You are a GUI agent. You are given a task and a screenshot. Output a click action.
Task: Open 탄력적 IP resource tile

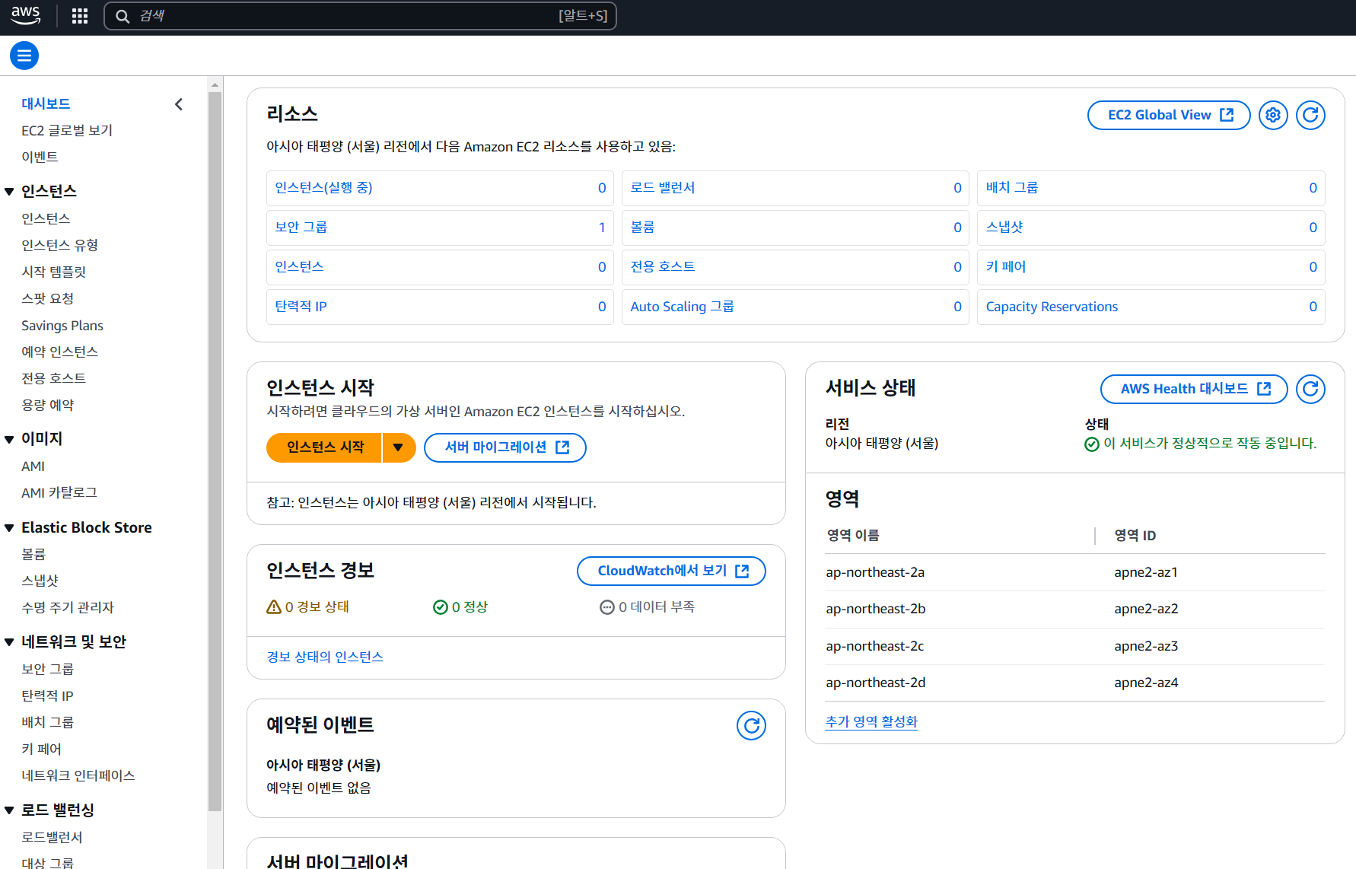click(440, 307)
